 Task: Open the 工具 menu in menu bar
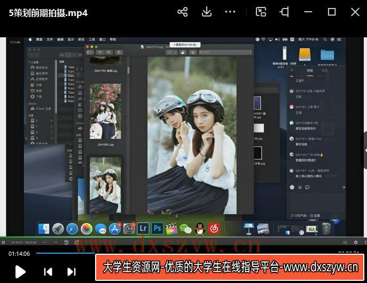click(x=92, y=39)
